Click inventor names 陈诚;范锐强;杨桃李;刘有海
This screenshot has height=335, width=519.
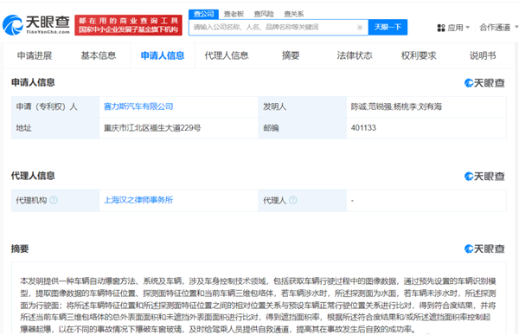point(396,106)
